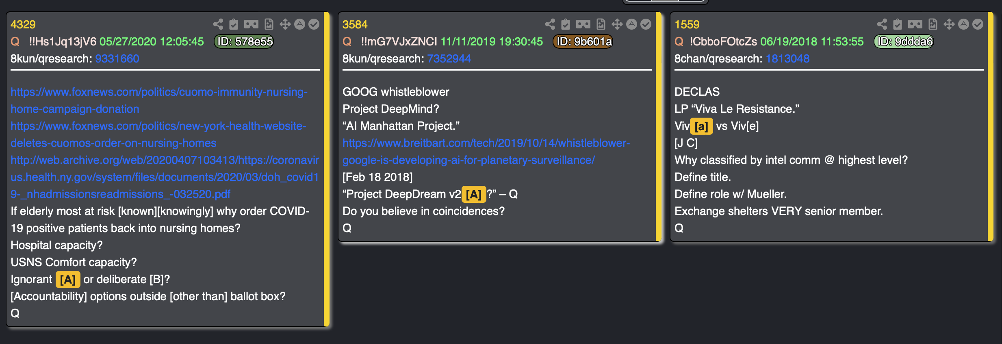Copy post 4329 with clipboard-check icon
The width and height of the screenshot is (1002, 344).
pos(234,24)
